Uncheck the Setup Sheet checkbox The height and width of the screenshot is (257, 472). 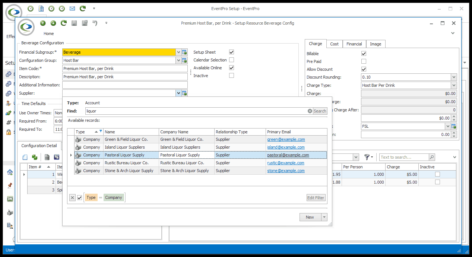(232, 52)
